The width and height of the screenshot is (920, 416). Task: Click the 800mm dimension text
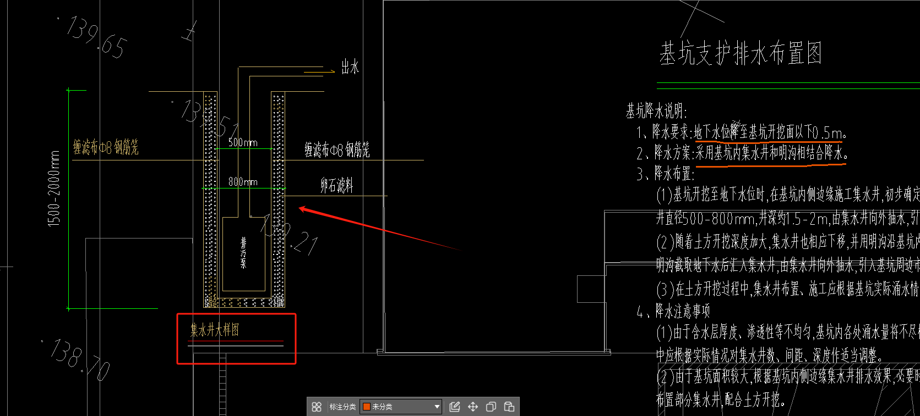243,181
